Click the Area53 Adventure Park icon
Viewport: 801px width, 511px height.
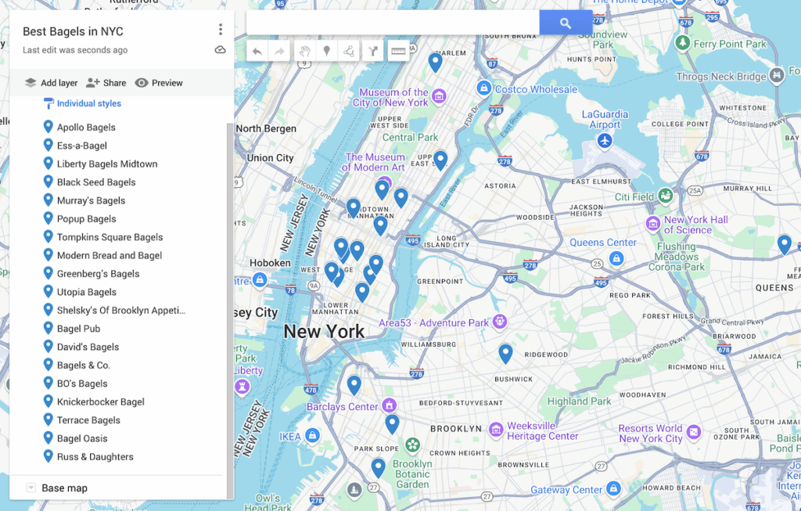500,322
